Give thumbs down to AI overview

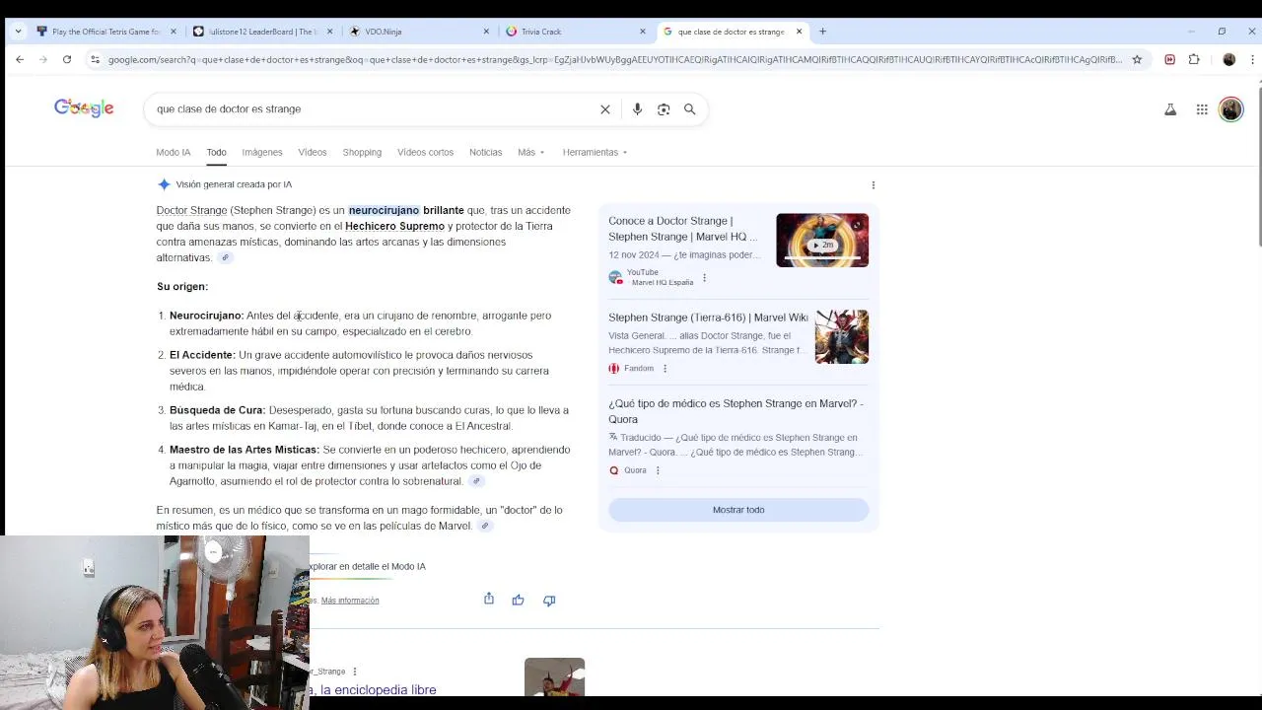(549, 600)
